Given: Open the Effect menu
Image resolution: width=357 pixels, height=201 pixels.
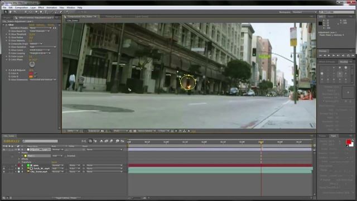Looking at the screenshot, I should pos(41,7).
